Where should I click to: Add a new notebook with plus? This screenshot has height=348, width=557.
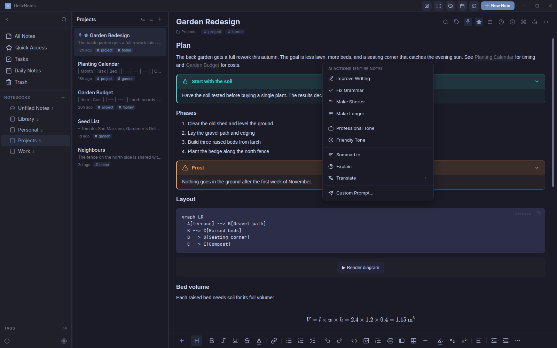[x=63, y=97]
